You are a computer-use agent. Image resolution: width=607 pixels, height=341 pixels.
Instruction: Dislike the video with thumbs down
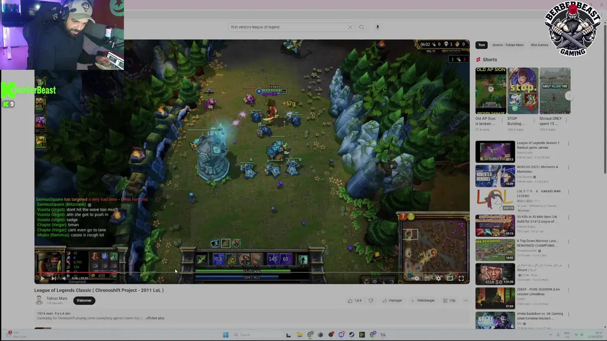coord(371,300)
